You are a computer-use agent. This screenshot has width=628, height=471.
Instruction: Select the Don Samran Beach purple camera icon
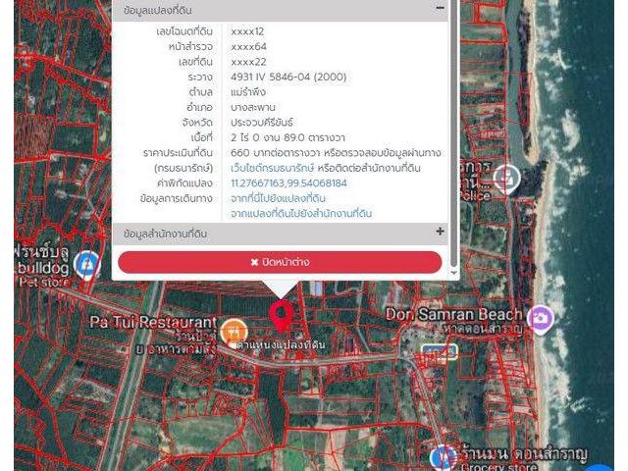coord(541,319)
